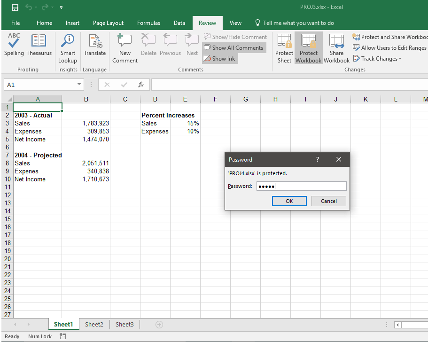This screenshot has width=428, height=342.
Task: Switch to the Sheet2 tab
Action: click(94, 324)
